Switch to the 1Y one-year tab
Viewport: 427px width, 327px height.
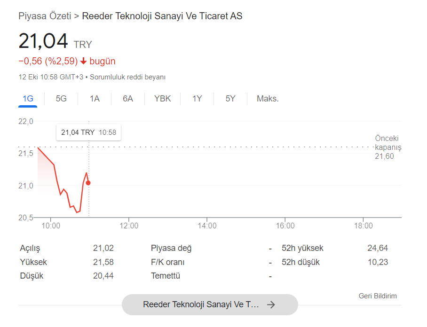click(x=197, y=99)
